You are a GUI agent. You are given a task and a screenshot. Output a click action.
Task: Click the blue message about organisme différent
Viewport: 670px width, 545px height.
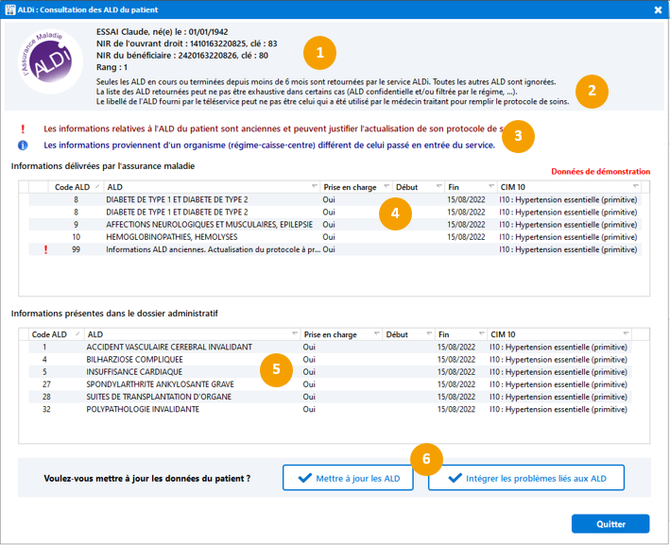(x=269, y=145)
